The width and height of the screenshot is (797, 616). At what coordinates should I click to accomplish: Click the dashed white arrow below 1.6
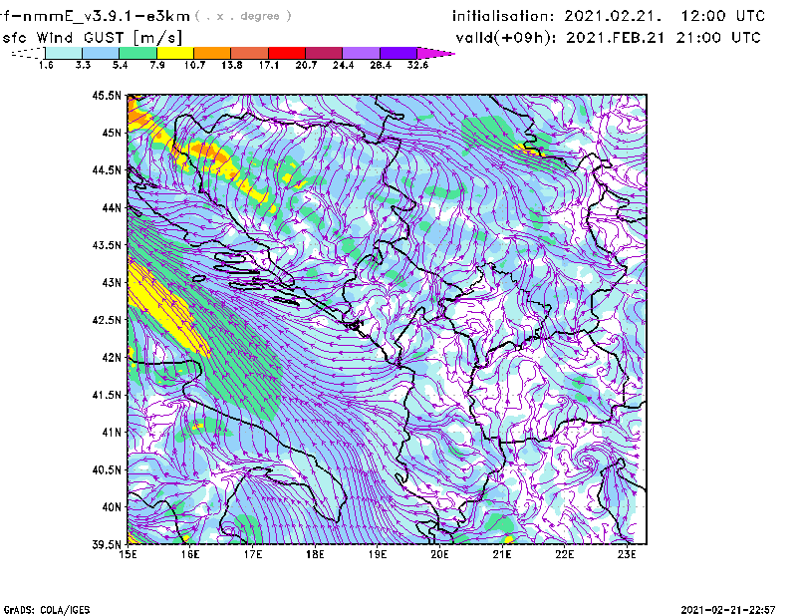point(28,53)
